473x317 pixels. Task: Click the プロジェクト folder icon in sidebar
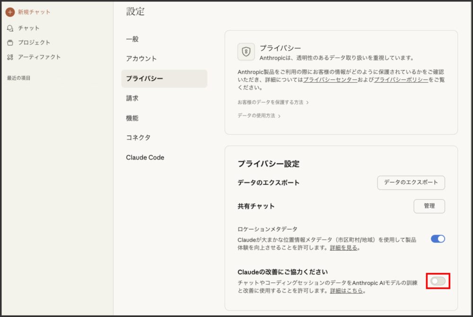click(x=10, y=43)
